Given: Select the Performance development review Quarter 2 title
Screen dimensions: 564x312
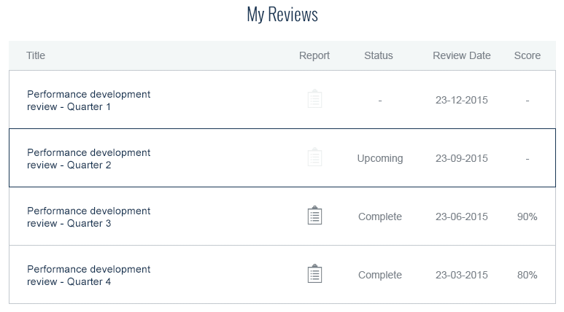Looking at the screenshot, I should pos(88,158).
